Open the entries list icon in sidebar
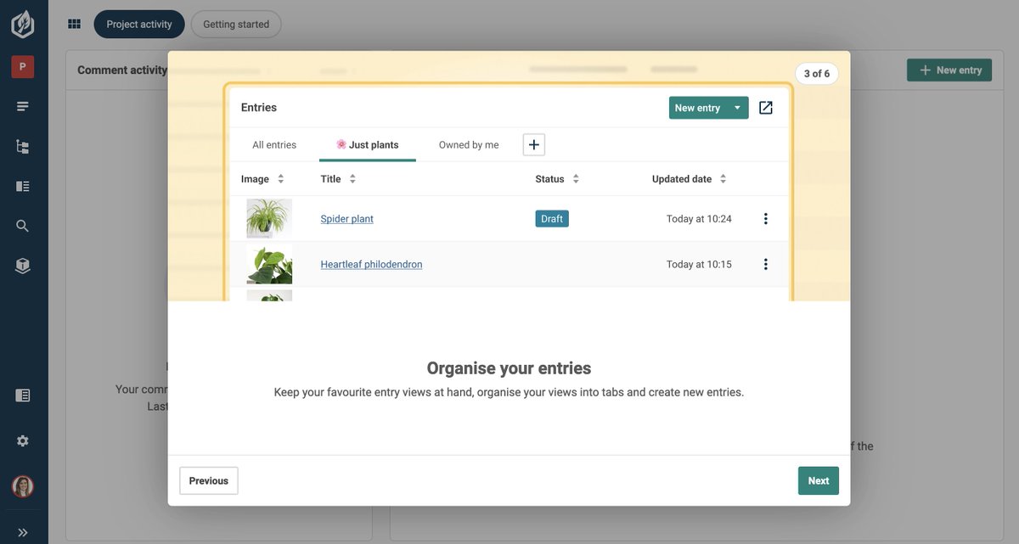1019x544 pixels. click(x=23, y=106)
